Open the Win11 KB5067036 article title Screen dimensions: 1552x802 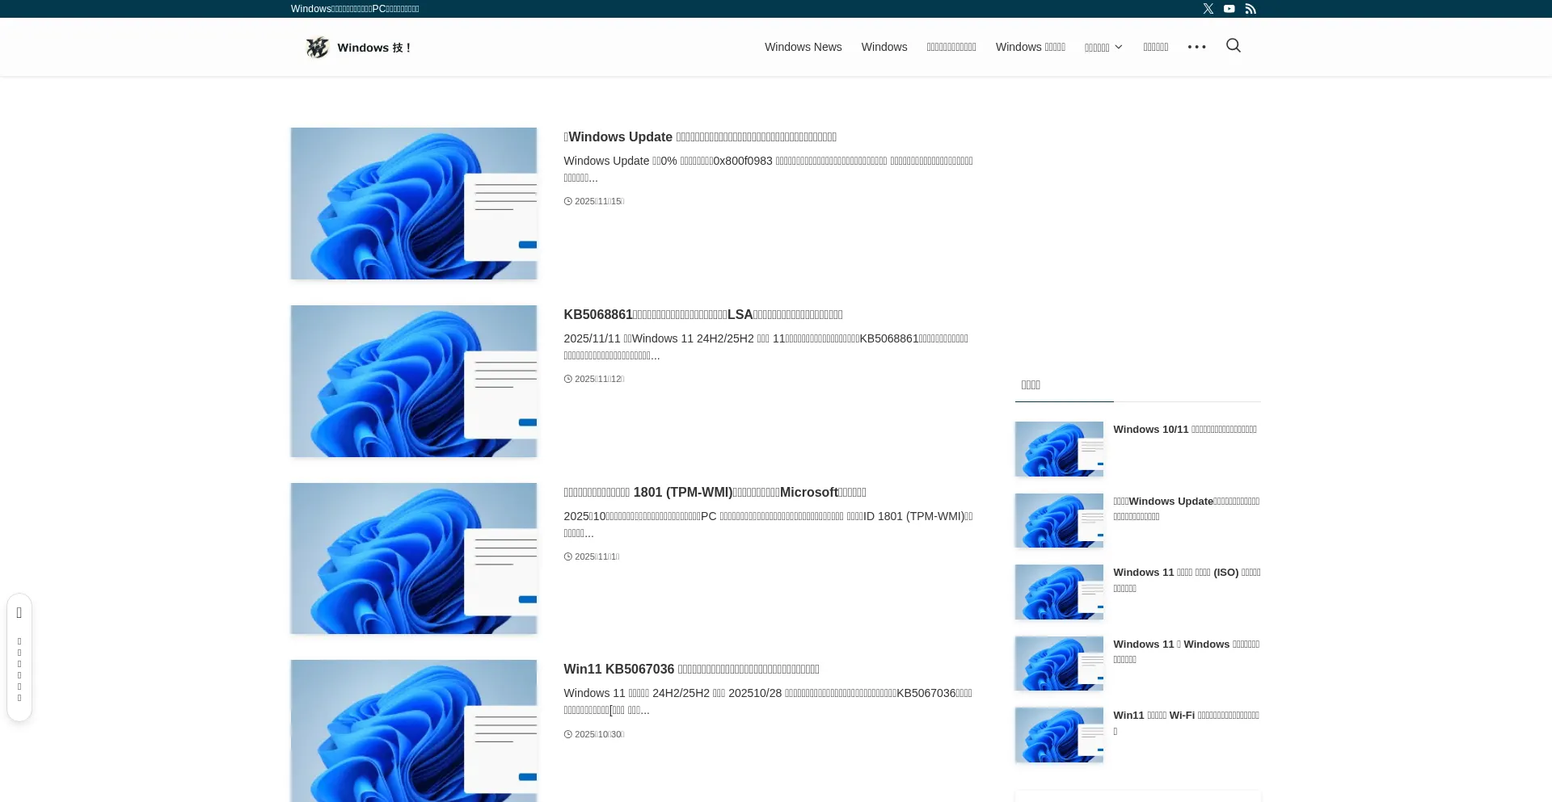pyautogui.click(x=691, y=670)
